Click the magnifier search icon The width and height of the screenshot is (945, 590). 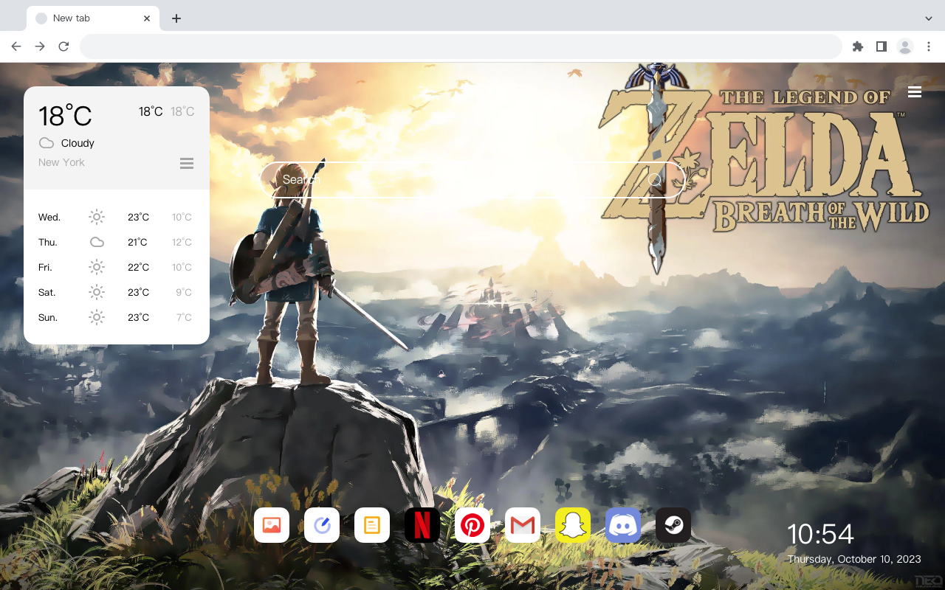point(655,180)
